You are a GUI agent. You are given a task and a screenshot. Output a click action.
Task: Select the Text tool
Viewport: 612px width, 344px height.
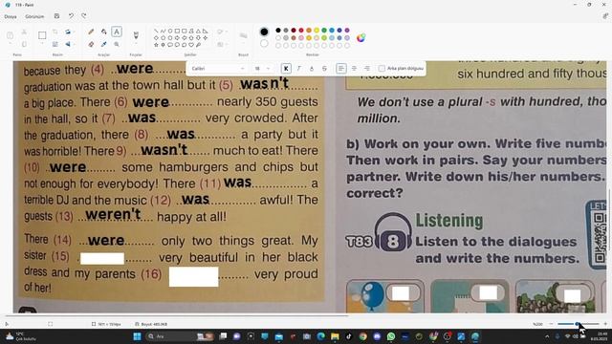pyautogui.click(x=117, y=32)
